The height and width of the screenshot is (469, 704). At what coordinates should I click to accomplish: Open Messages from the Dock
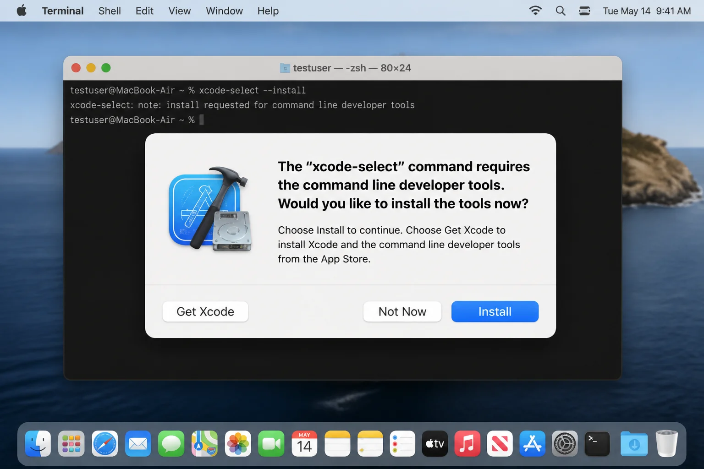click(x=171, y=443)
